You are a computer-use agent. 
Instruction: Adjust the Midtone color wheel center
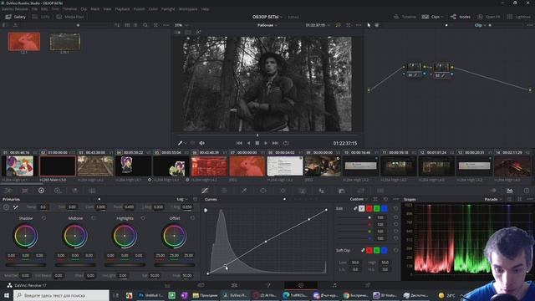(75, 236)
